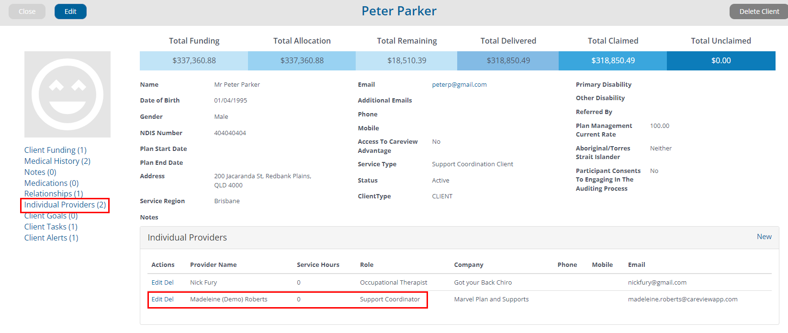Click the Mobile column header in providers table
The height and width of the screenshot is (333, 788).
click(x=602, y=264)
